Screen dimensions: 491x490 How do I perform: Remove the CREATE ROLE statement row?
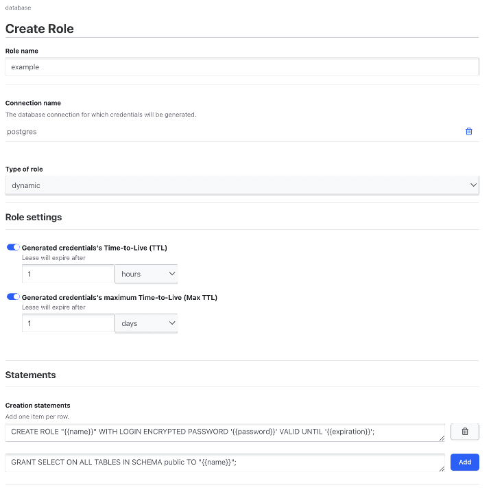[465, 432]
